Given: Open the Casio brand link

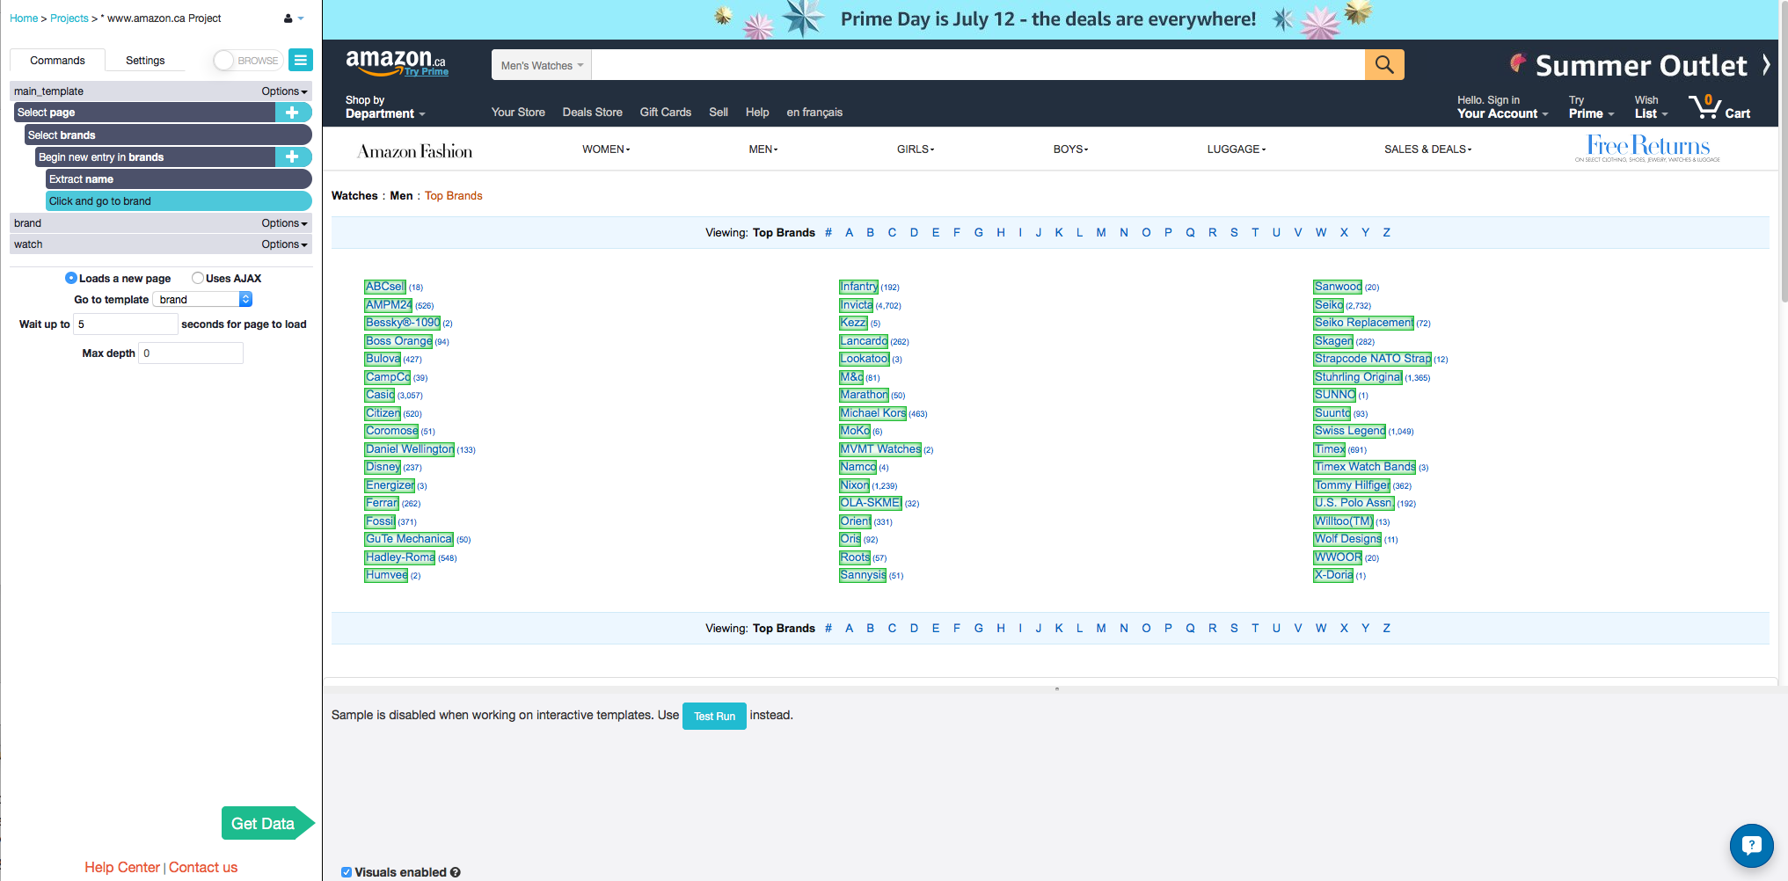Looking at the screenshot, I should click(380, 395).
